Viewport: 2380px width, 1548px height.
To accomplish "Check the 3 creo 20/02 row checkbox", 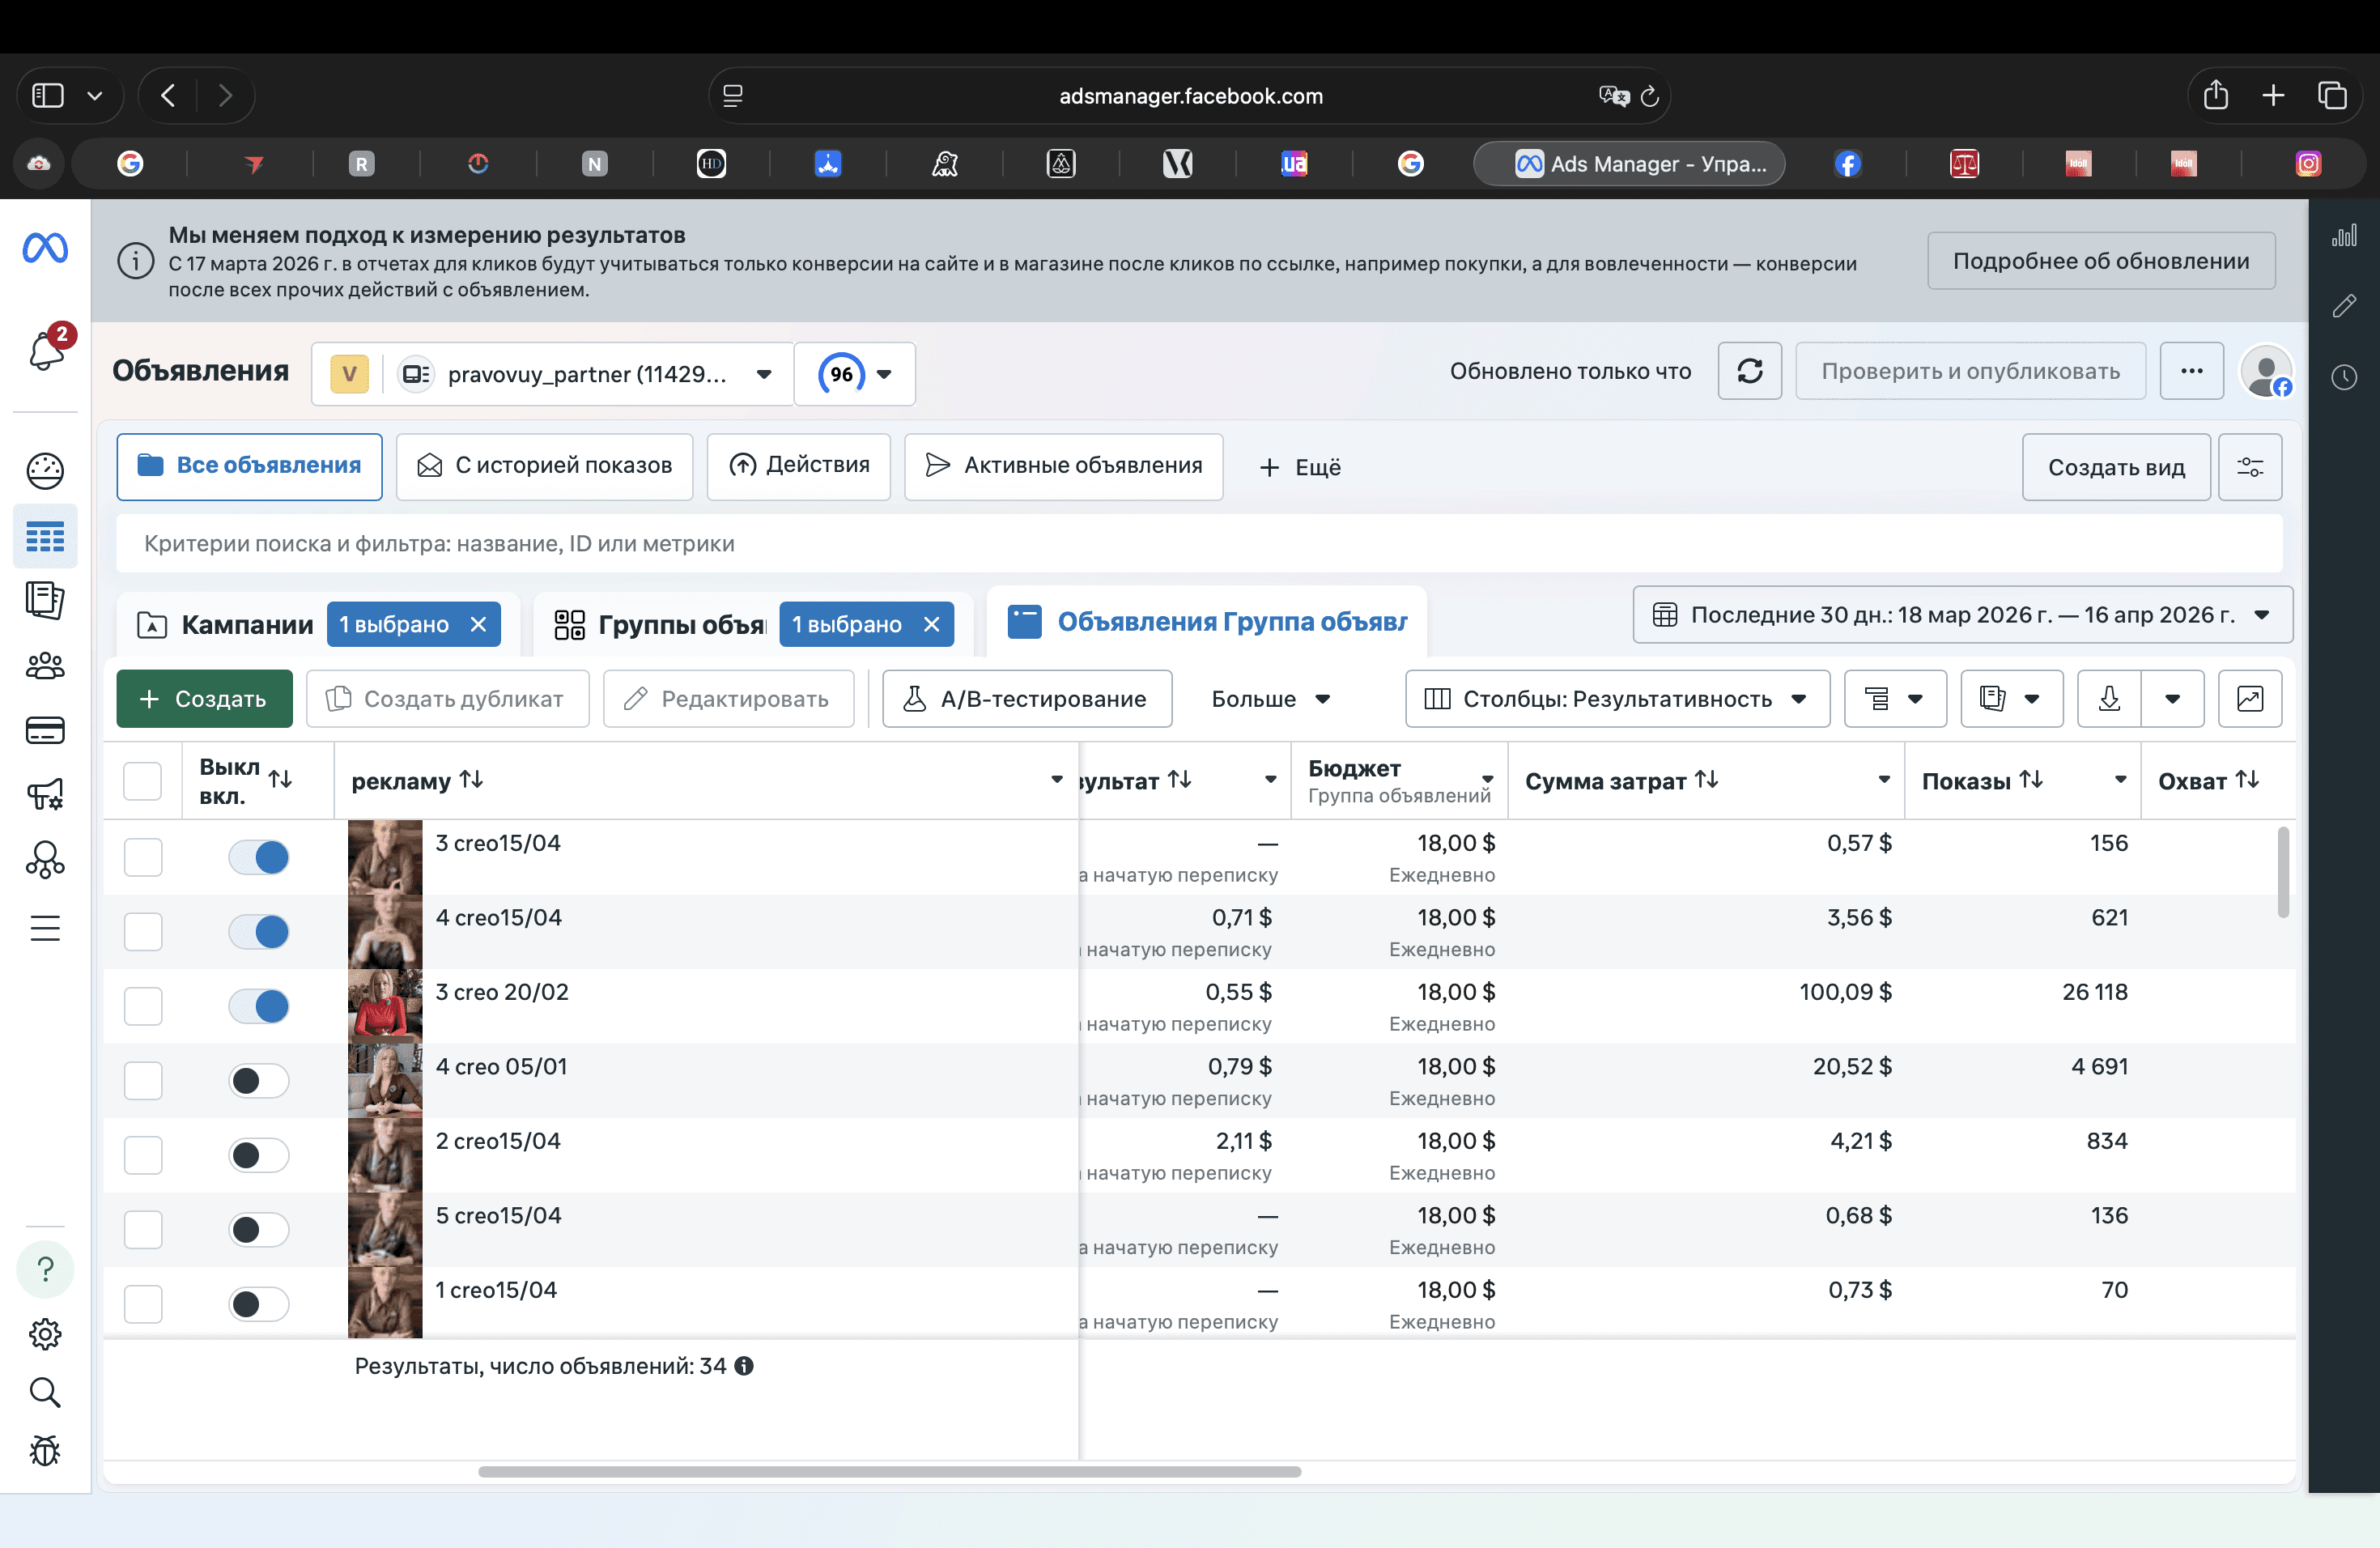I will pyautogui.click(x=143, y=1006).
